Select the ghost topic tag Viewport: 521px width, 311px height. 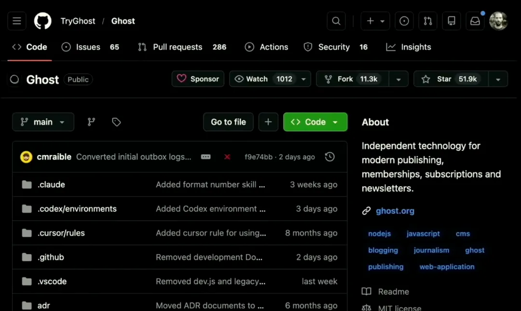pos(475,250)
